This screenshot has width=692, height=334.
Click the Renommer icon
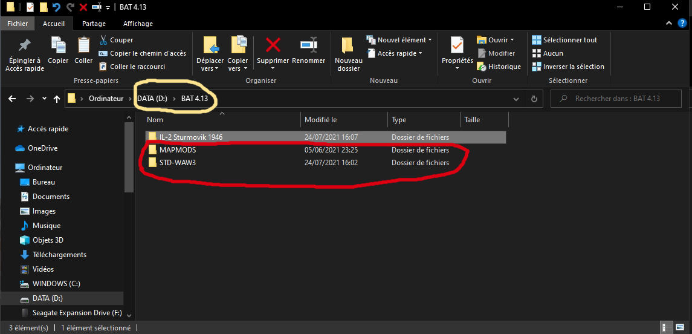(309, 45)
